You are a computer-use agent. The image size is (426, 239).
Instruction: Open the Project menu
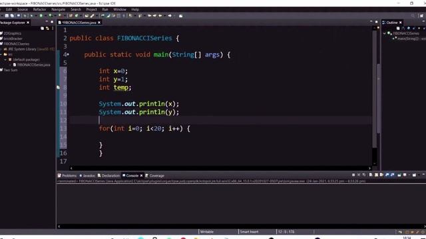(92, 9)
